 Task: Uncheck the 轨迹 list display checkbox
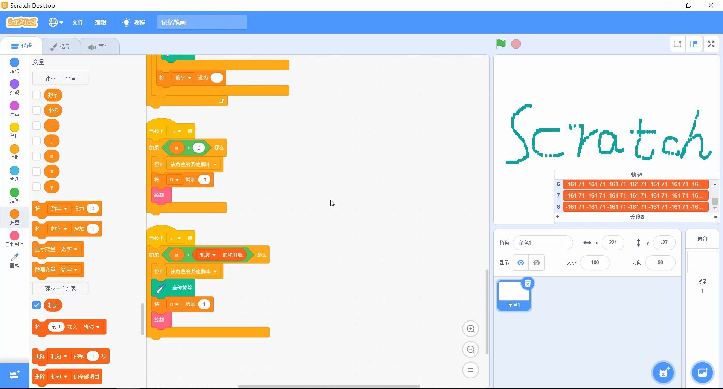pos(36,305)
